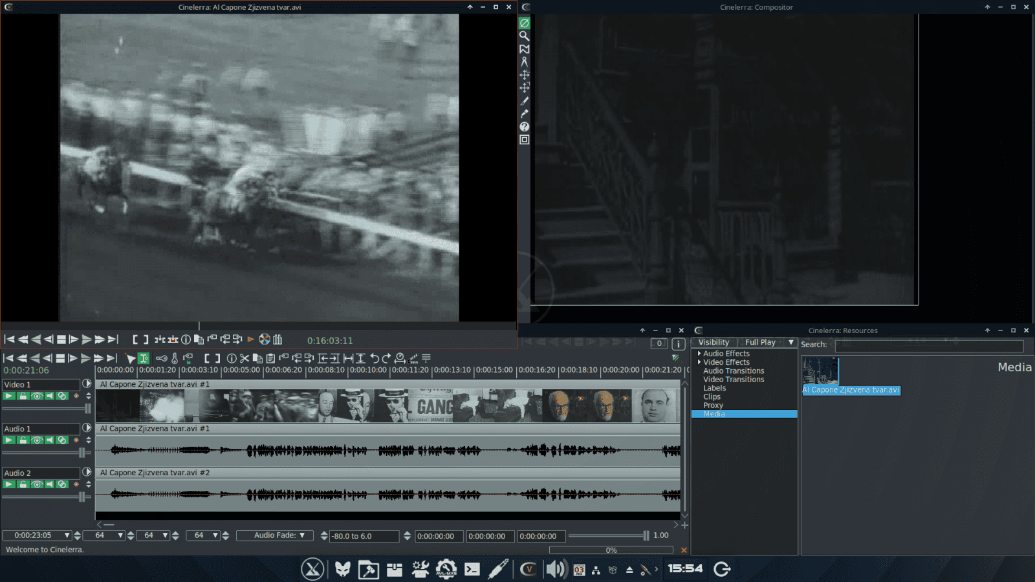Toggle the eye visibility icon on Video 1
Viewport: 1035px width, 582px height.
pyautogui.click(x=37, y=396)
